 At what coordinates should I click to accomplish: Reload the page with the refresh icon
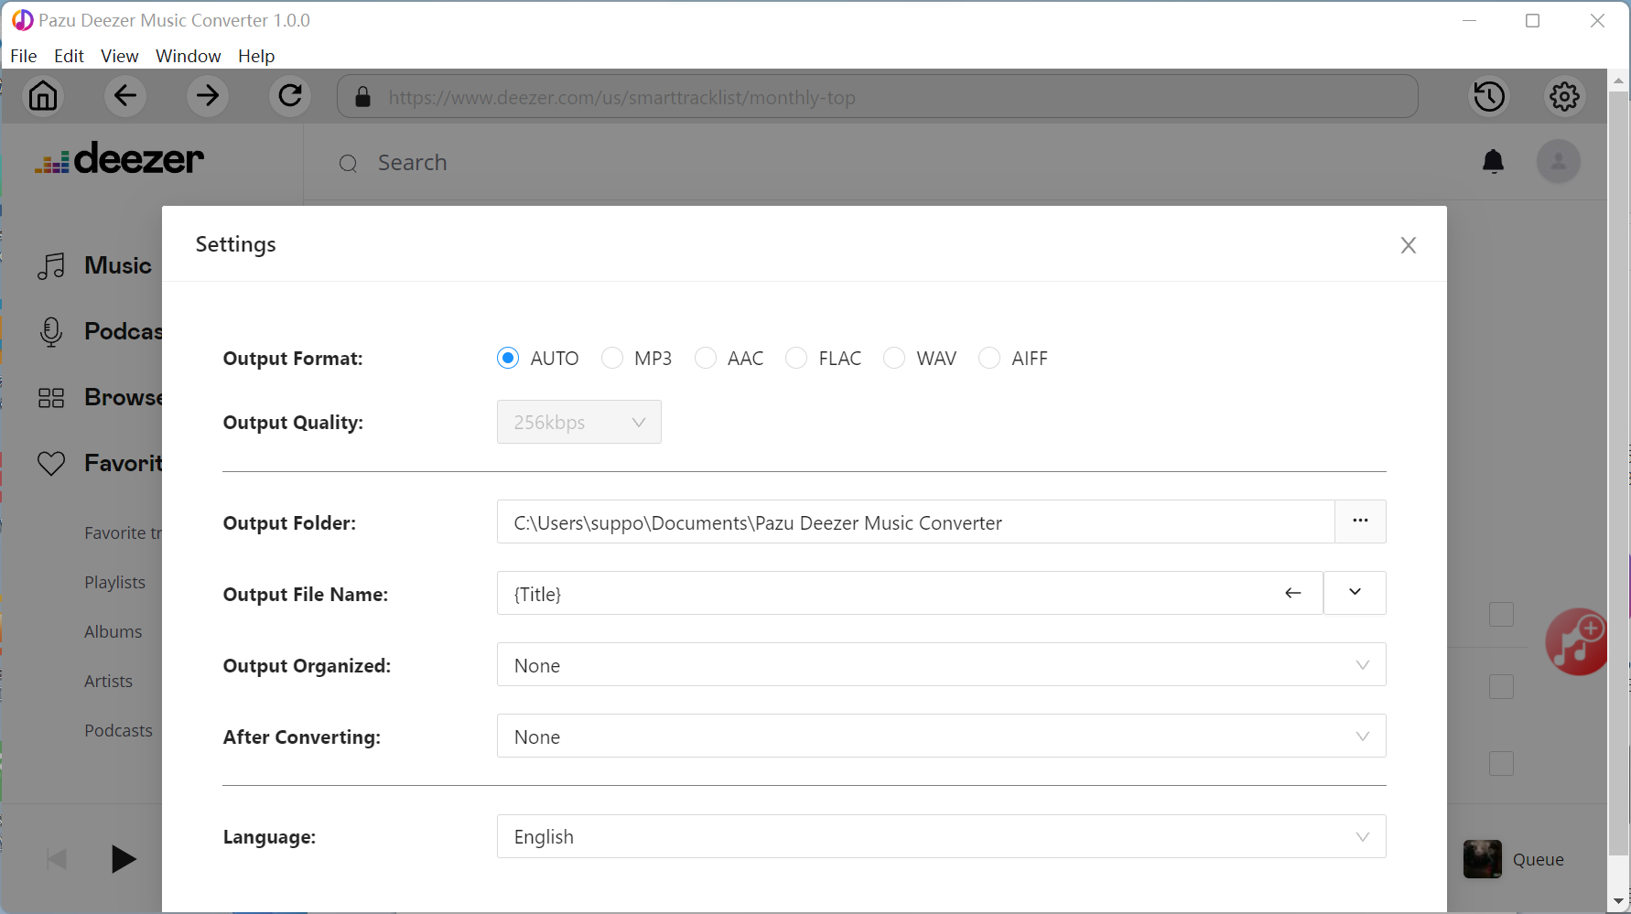[290, 96]
